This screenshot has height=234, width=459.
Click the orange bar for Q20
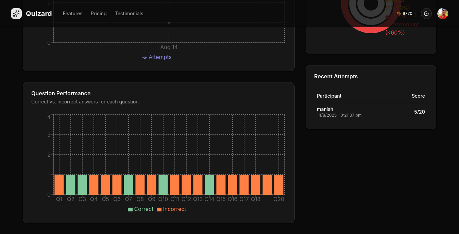279,184
